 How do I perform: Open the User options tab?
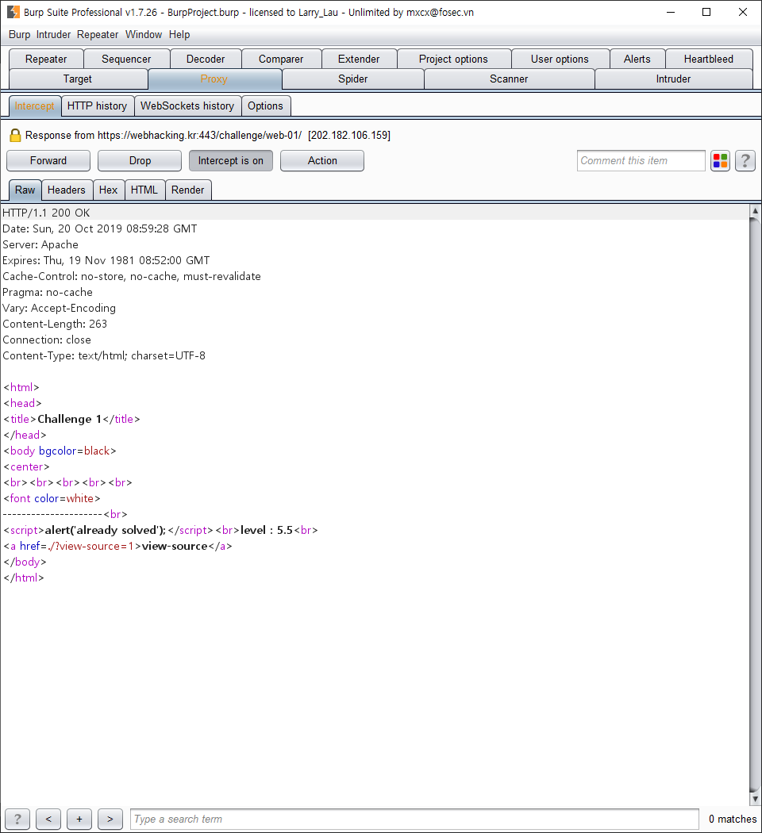click(x=560, y=59)
